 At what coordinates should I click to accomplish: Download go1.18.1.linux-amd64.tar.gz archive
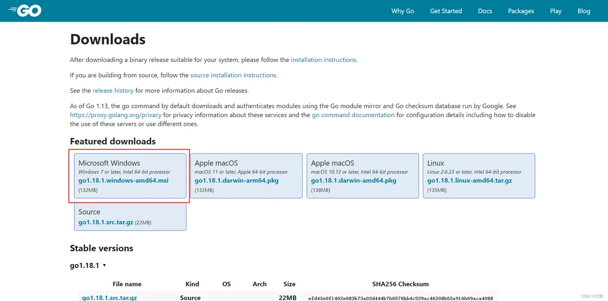tap(470, 180)
